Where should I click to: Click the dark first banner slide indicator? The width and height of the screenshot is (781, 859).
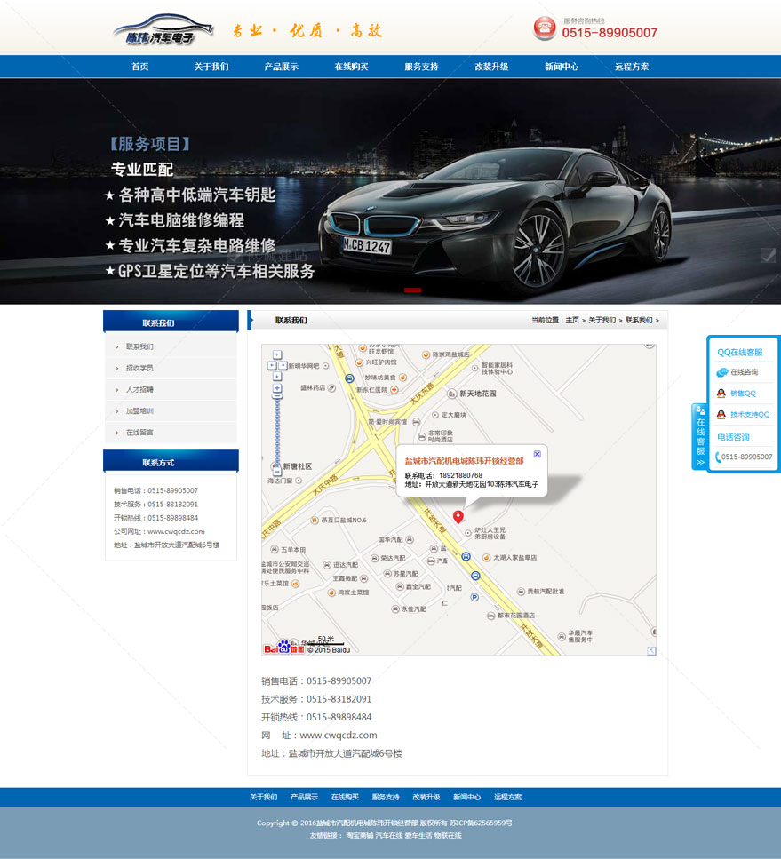(x=358, y=290)
